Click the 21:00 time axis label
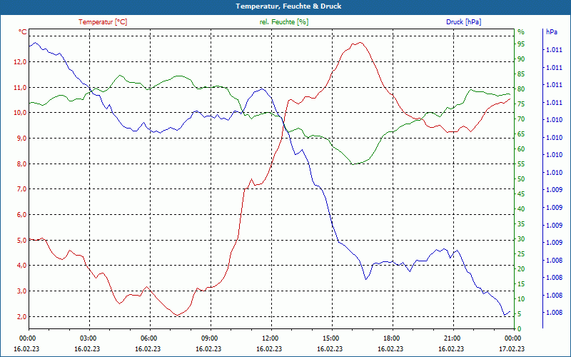Image resolution: width=571 pixels, height=357 pixels. pyautogui.click(x=451, y=338)
